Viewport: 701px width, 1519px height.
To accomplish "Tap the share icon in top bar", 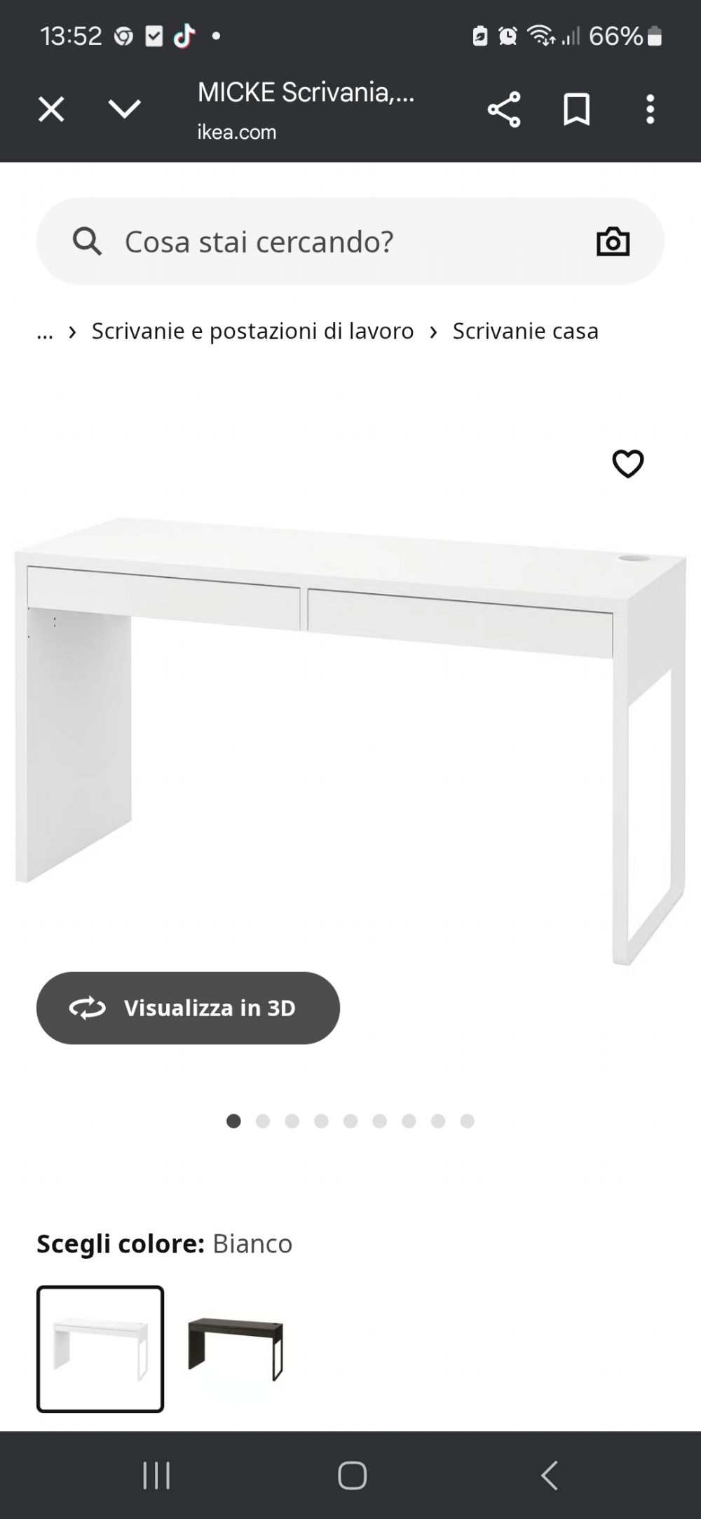I will click(503, 109).
